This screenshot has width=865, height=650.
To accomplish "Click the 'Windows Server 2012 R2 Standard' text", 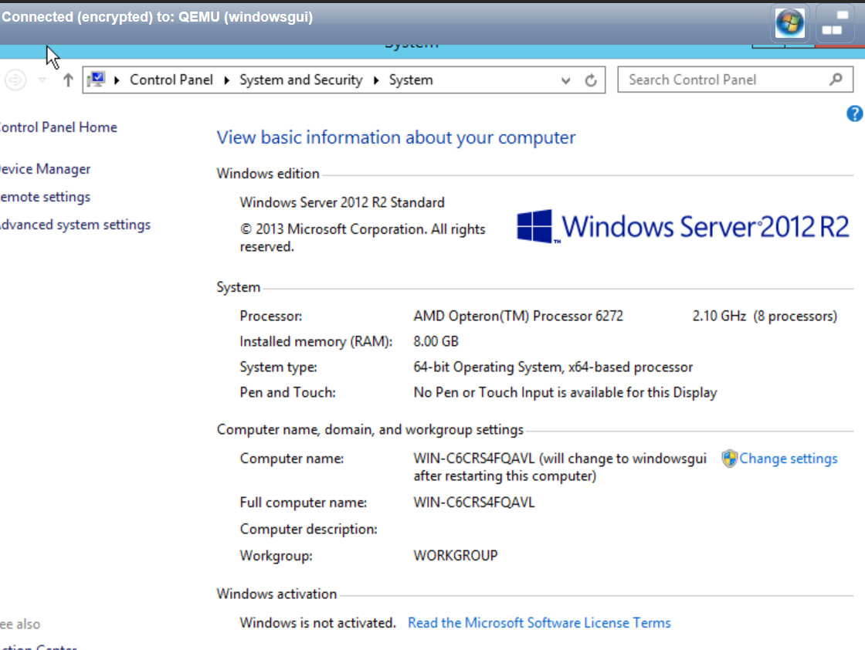I will click(x=342, y=203).
